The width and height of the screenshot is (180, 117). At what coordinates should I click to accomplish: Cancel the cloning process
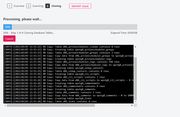click(9, 39)
